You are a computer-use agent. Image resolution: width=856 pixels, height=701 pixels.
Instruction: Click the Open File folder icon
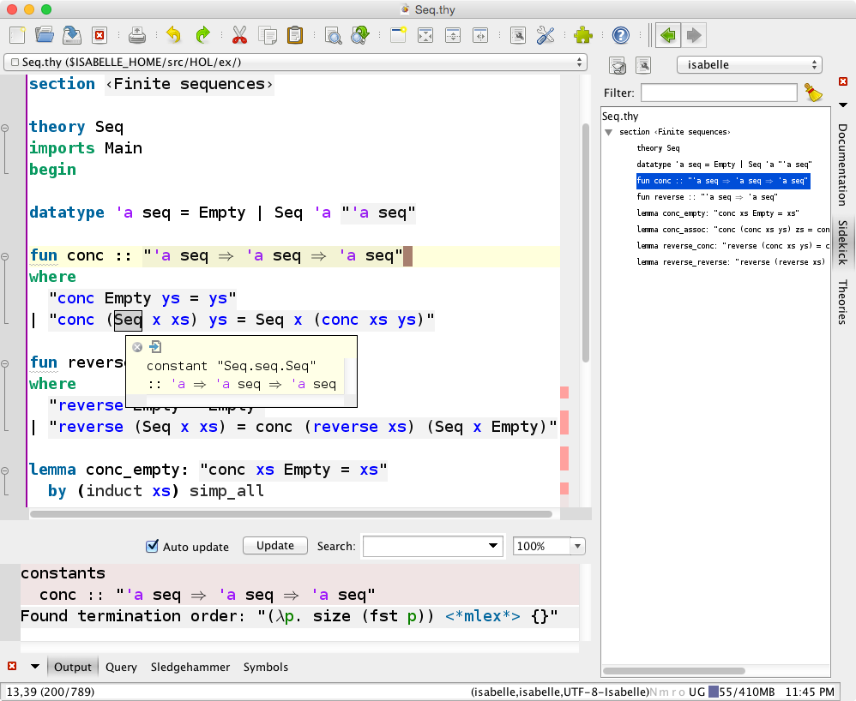45,35
